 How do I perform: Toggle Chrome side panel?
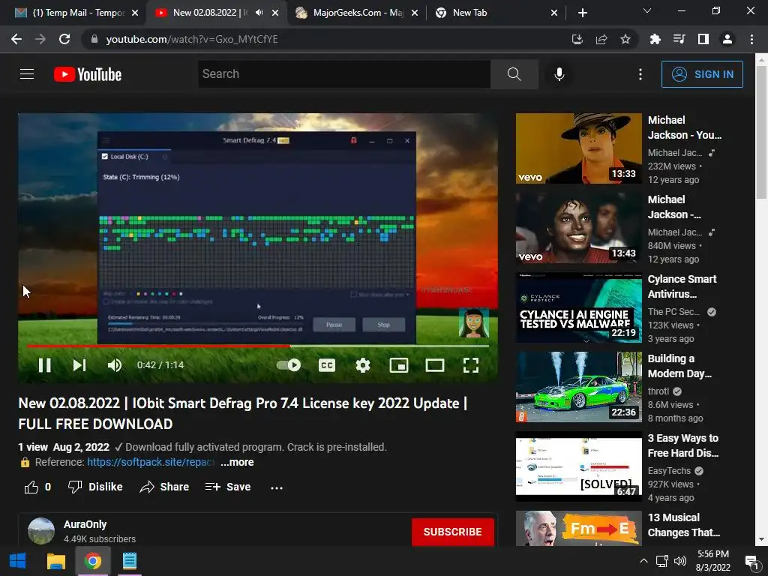[703, 39]
